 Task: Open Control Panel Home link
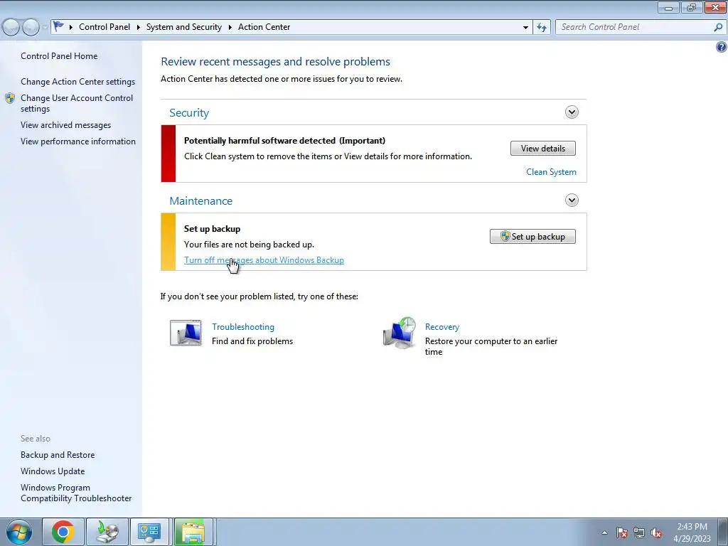point(59,55)
